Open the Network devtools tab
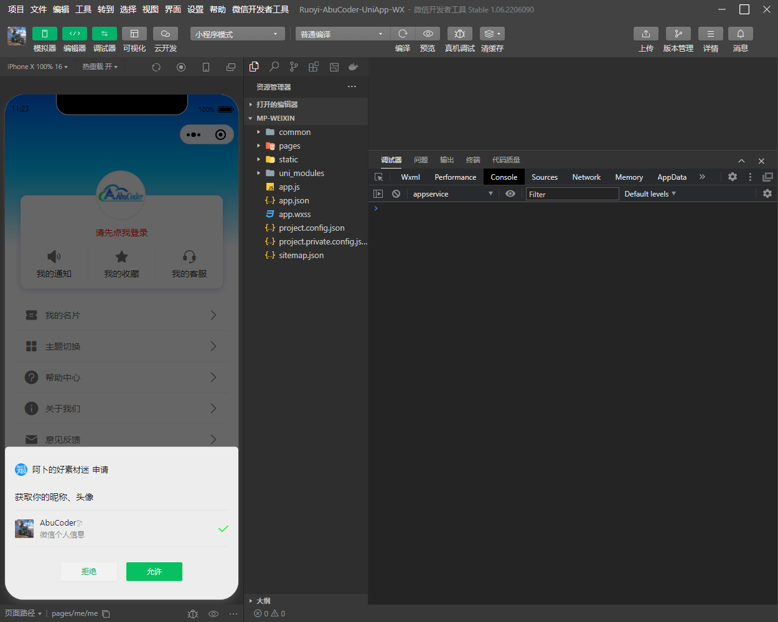778x622 pixels. coord(586,177)
